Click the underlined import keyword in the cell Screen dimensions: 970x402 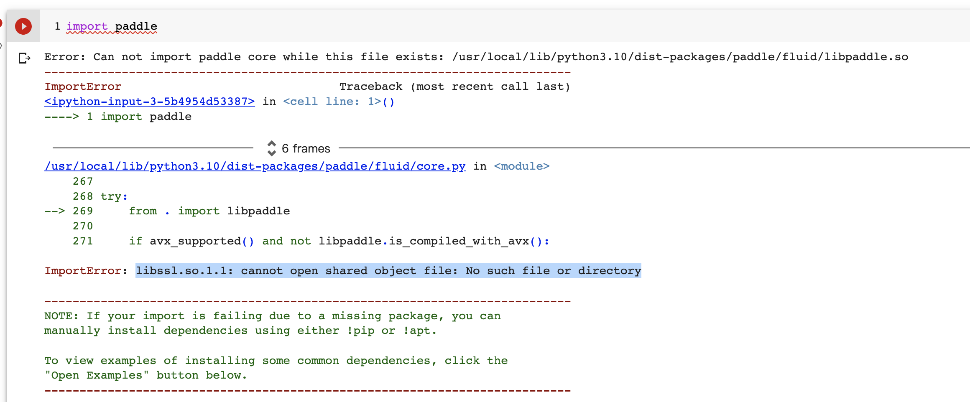pyautogui.click(x=87, y=26)
